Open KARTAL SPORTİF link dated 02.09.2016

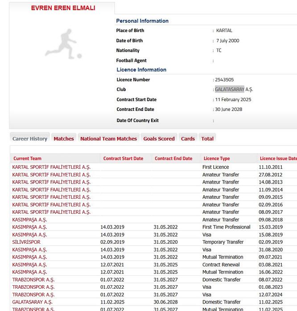pos(51,205)
